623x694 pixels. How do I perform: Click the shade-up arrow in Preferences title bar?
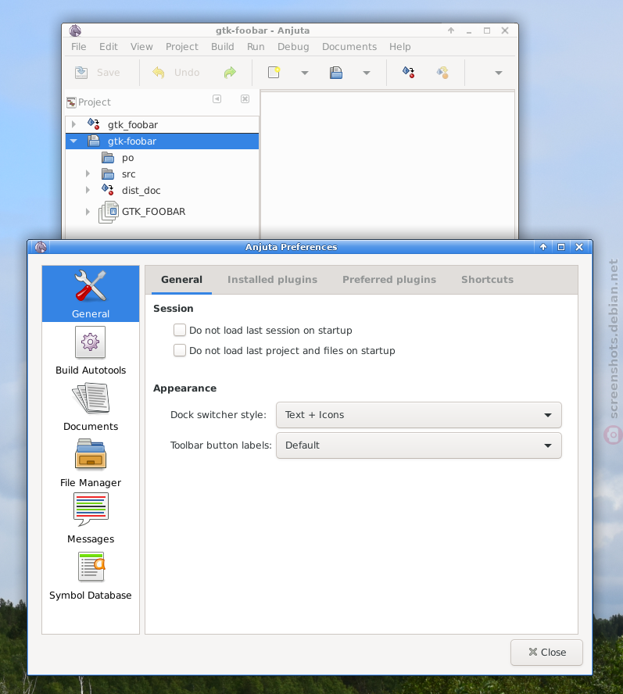pos(543,247)
